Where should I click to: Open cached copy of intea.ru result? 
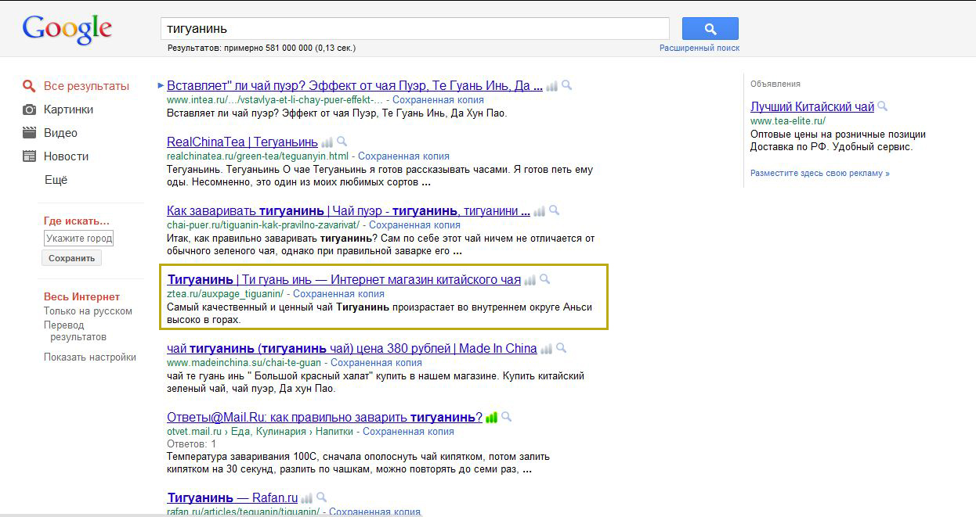point(438,100)
